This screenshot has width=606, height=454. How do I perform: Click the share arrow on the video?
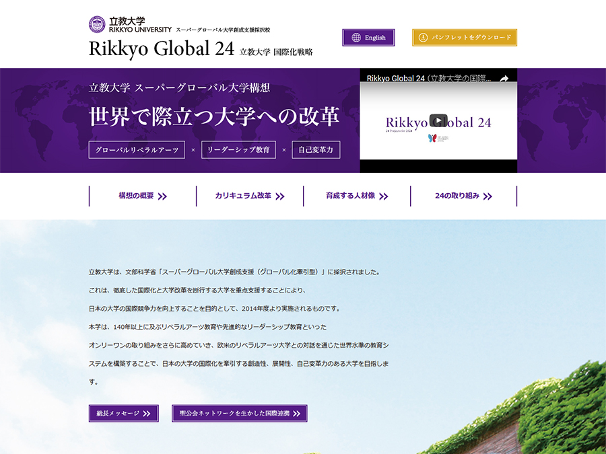click(504, 79)
